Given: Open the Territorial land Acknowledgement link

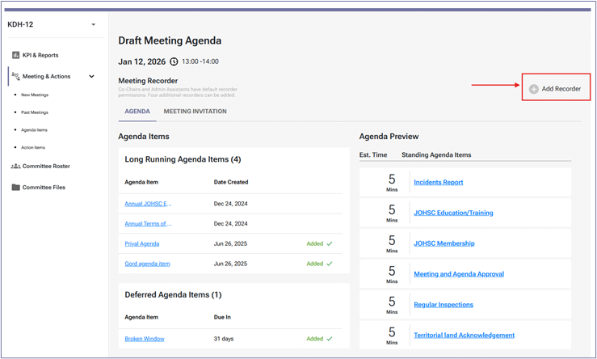Looking at the screenshot, I should 464,335.
